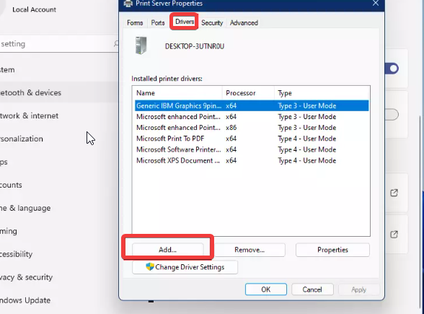Screen dimensions: 424x314
Task: Sort by the Type column header
Action: coord(322,93)
